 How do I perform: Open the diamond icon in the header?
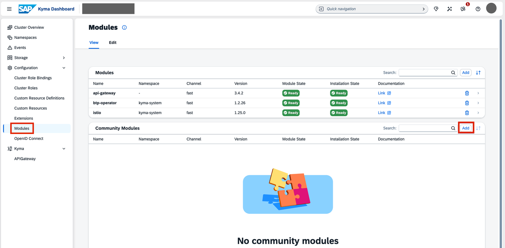[x=436, y=9]
